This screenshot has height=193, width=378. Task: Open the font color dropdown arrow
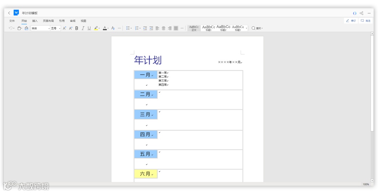click(x=108, y=28)
